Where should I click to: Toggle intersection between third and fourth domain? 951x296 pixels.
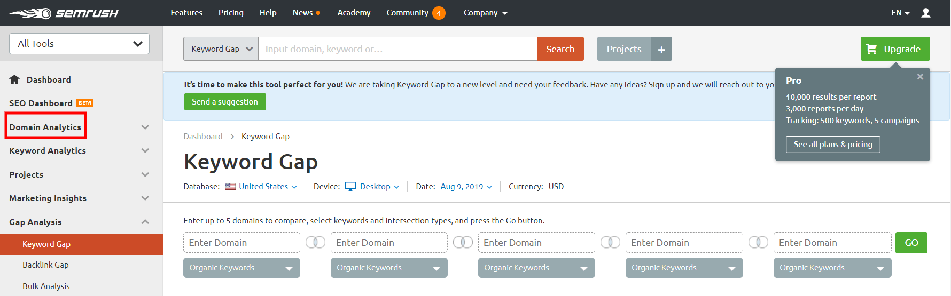tap(610, 242)
